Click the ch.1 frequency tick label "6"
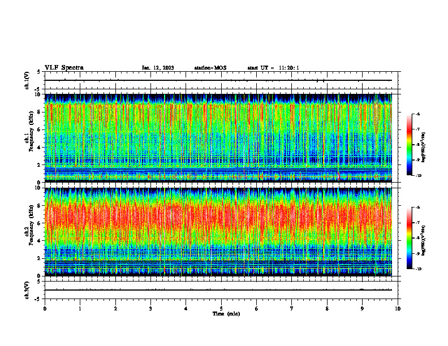448x346 pixels. pos(40,129)
